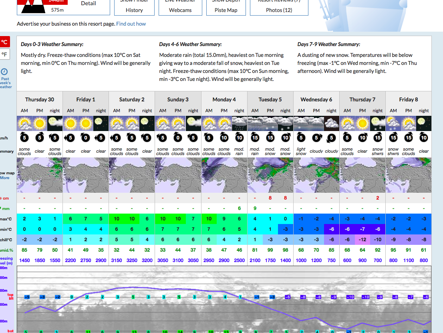The height and width of the screenshot is (333, 443).
Task: Click Tuesday 5 AM moderate rain icon
Action: (255, 123)
